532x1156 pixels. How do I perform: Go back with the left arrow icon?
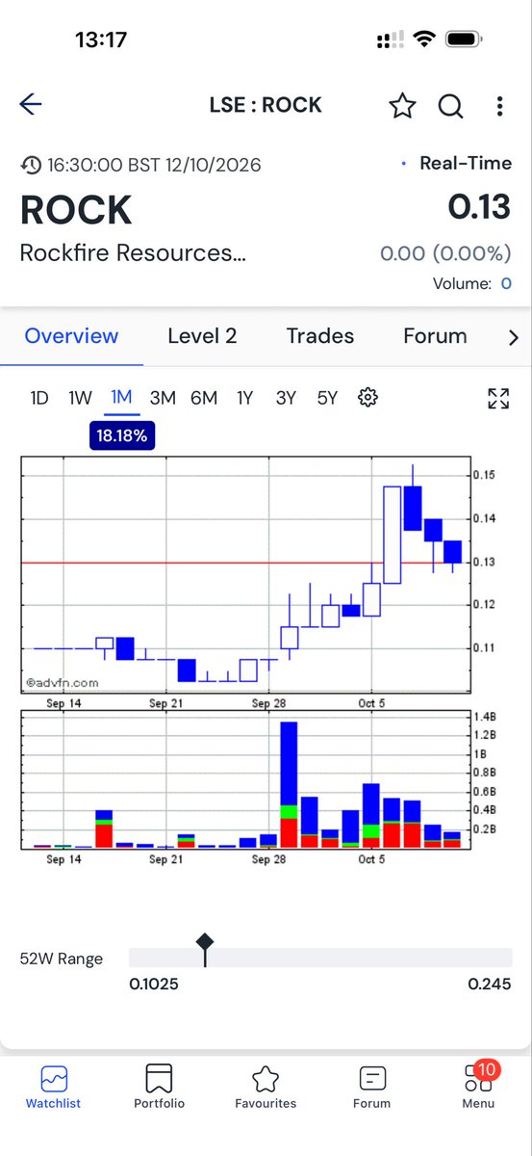coord(31,105)
